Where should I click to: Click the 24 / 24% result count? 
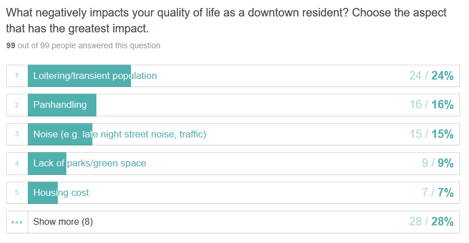432,76
